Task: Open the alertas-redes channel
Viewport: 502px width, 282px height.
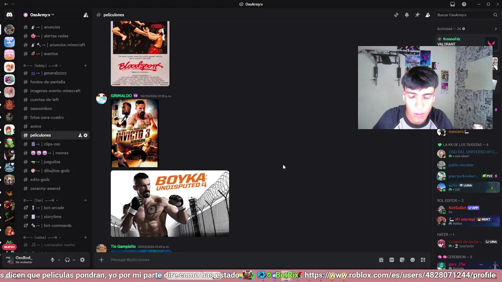Action: pos(55,36)
